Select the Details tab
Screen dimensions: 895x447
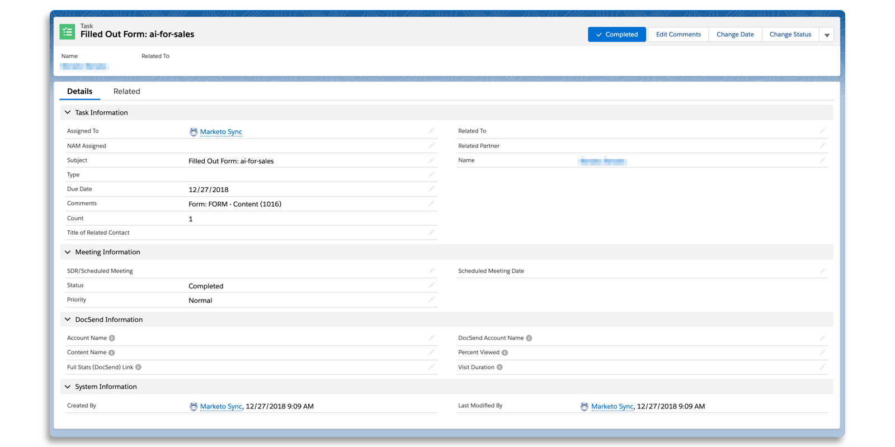[x=79, y=91]
